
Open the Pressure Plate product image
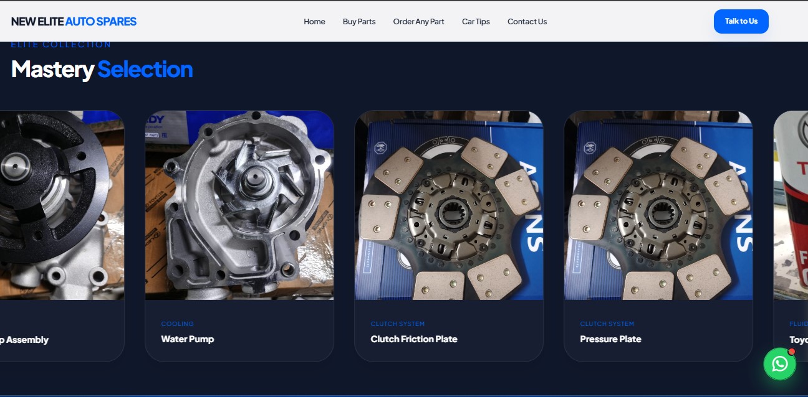coord(658,205)
